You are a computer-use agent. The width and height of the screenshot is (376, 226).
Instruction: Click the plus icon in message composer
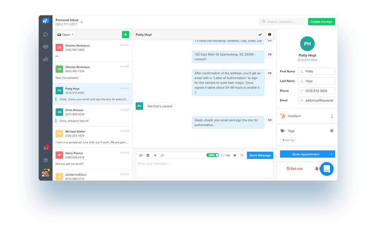pyautogui.click(x=155, y=156)
